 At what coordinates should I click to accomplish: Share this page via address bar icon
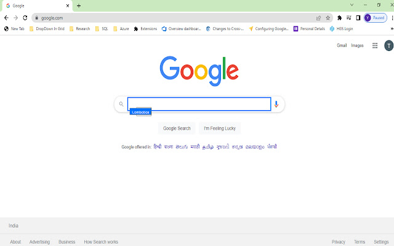tap(318, 18)
